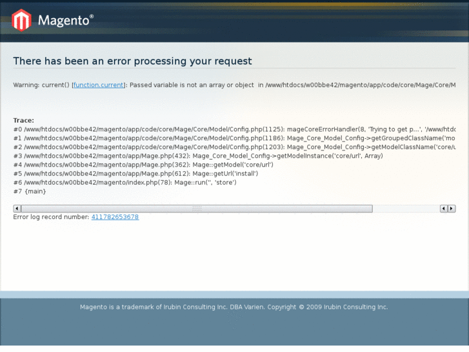
Task: Click empty scrollbar track right of the thumb
Action: 405,209
